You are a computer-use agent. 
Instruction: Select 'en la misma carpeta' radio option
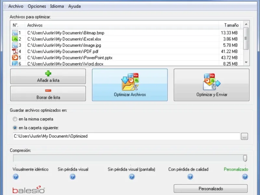(x=15, y=119)
